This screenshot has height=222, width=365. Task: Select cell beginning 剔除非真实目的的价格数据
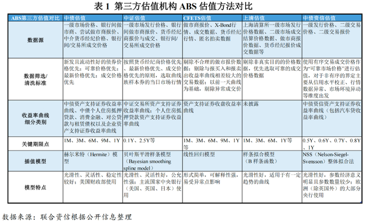[x=272, y=79]
